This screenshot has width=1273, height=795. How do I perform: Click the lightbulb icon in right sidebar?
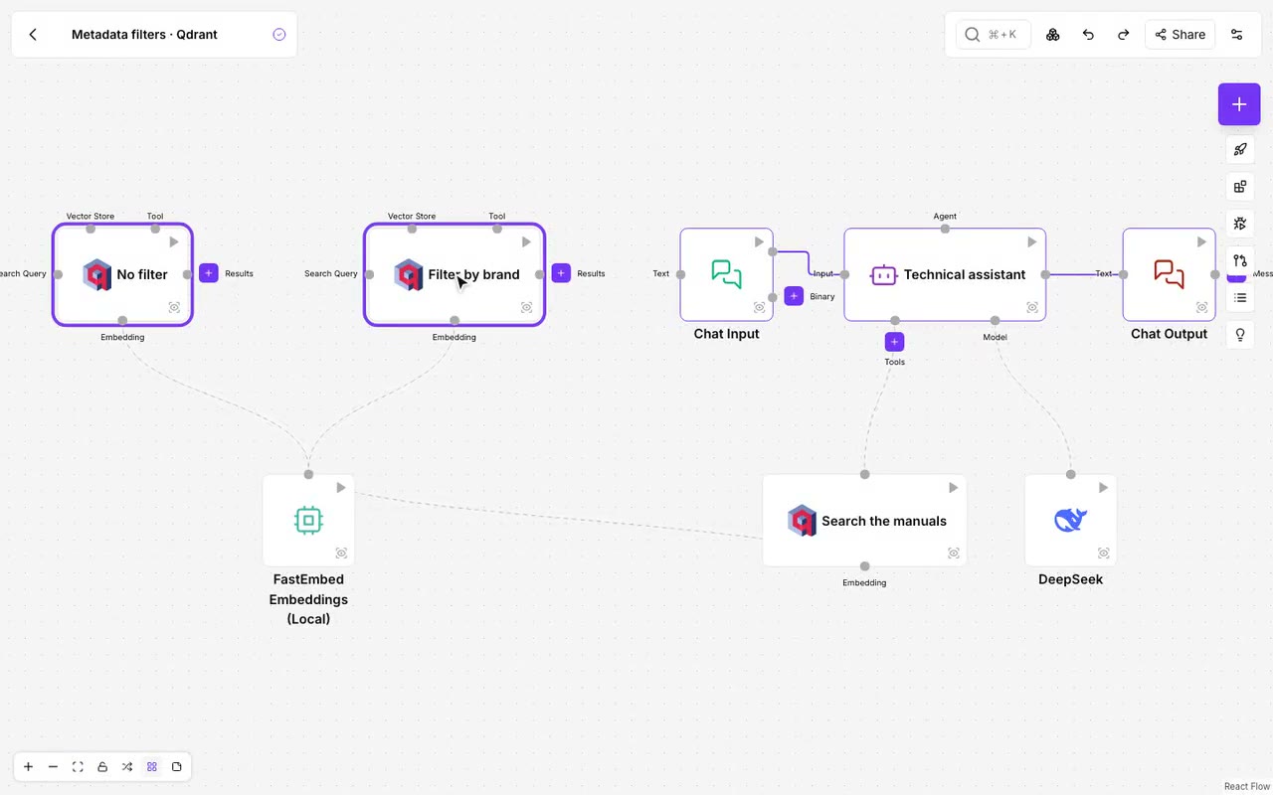(1240, 335)
